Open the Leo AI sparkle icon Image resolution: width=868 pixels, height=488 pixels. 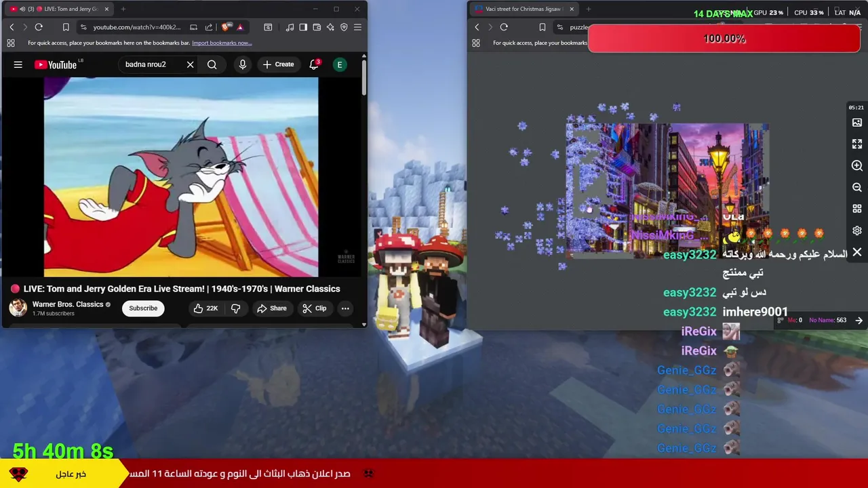pos(330,27)
